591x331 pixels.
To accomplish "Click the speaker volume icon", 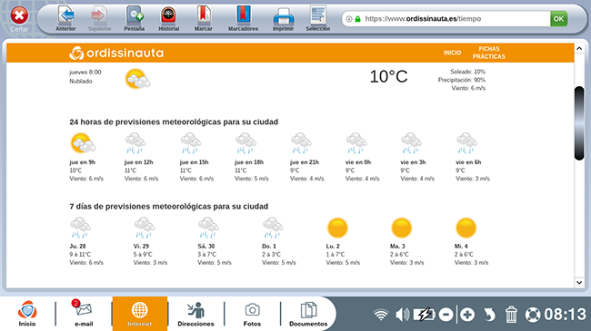I will [402, 315].
